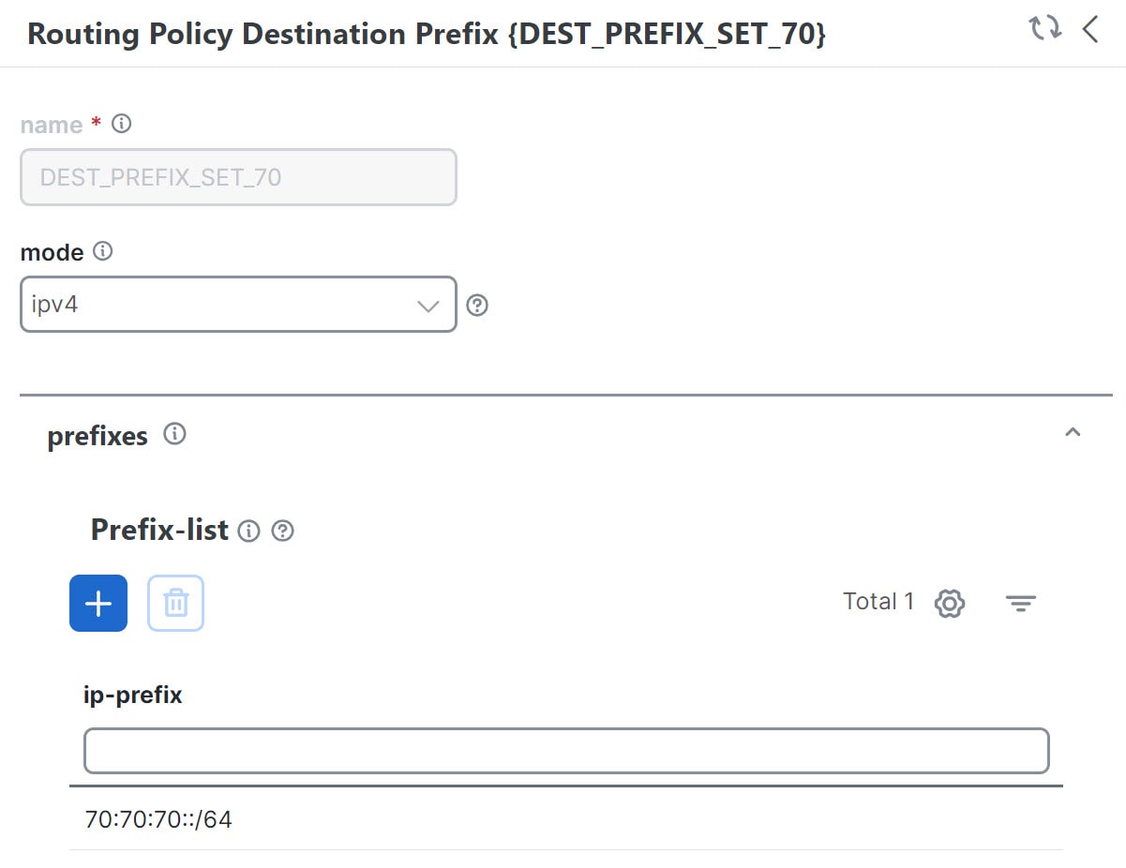Viewport: 1126px width, 868px height.
Task: View info icon for the prefixes section
Action: tap(175, 433)
